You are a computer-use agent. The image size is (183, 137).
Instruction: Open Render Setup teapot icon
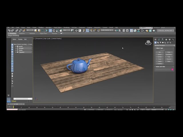pos(147,31)
